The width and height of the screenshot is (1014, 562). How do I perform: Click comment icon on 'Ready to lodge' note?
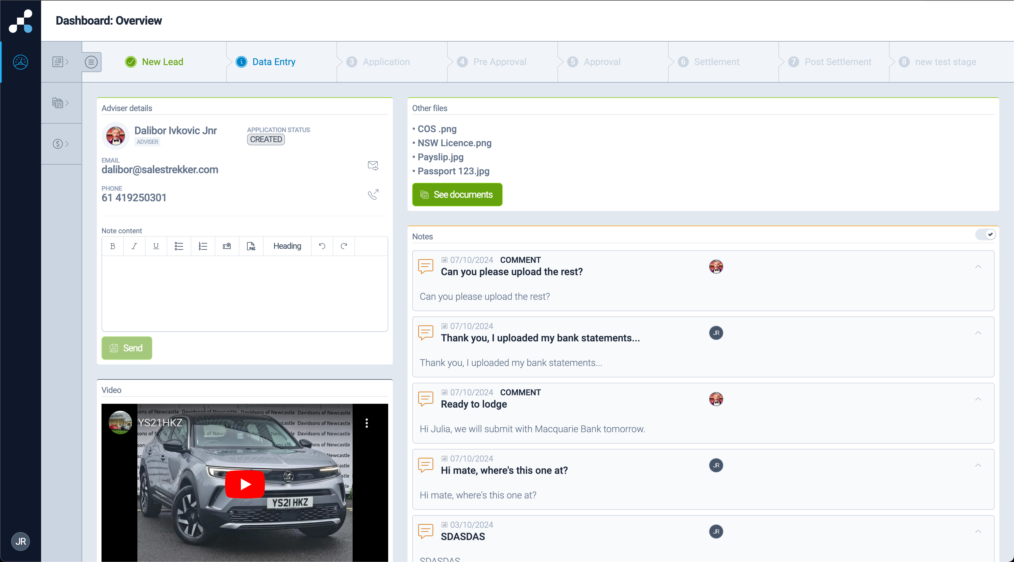point(425,398)
